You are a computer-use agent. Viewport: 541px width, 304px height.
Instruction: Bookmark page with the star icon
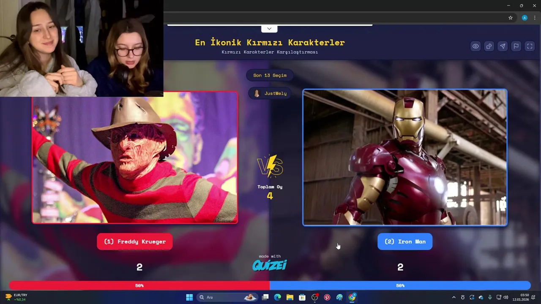(511, 18)
